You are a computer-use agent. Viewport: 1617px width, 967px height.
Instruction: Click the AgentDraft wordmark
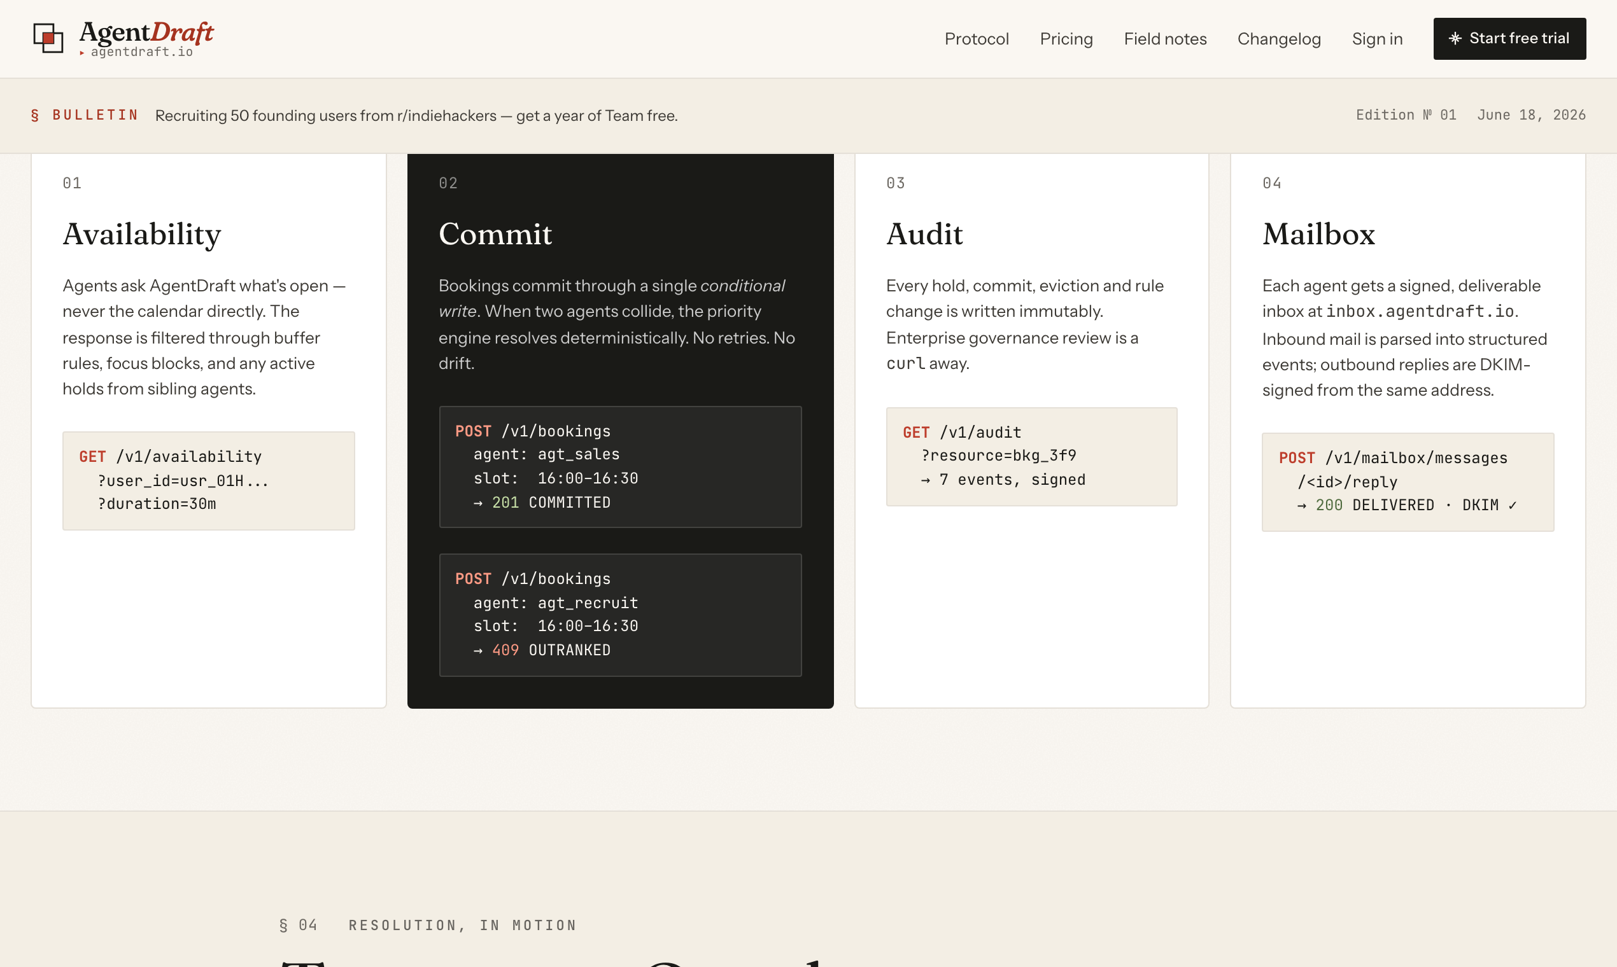coord(146,32)
